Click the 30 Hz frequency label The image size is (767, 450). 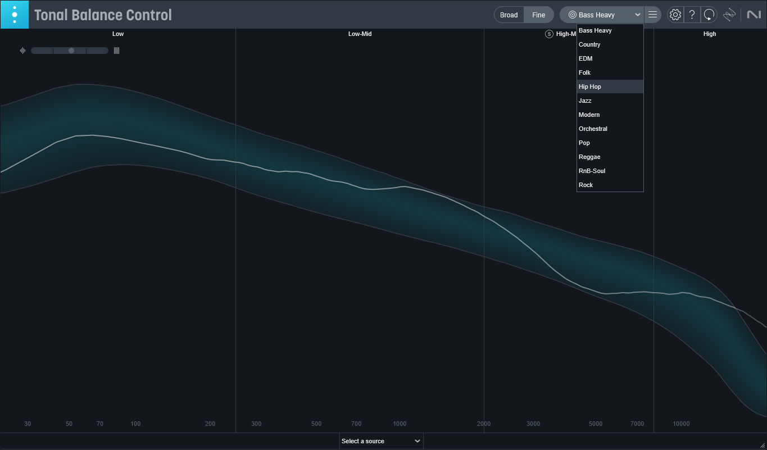point(28,424)
